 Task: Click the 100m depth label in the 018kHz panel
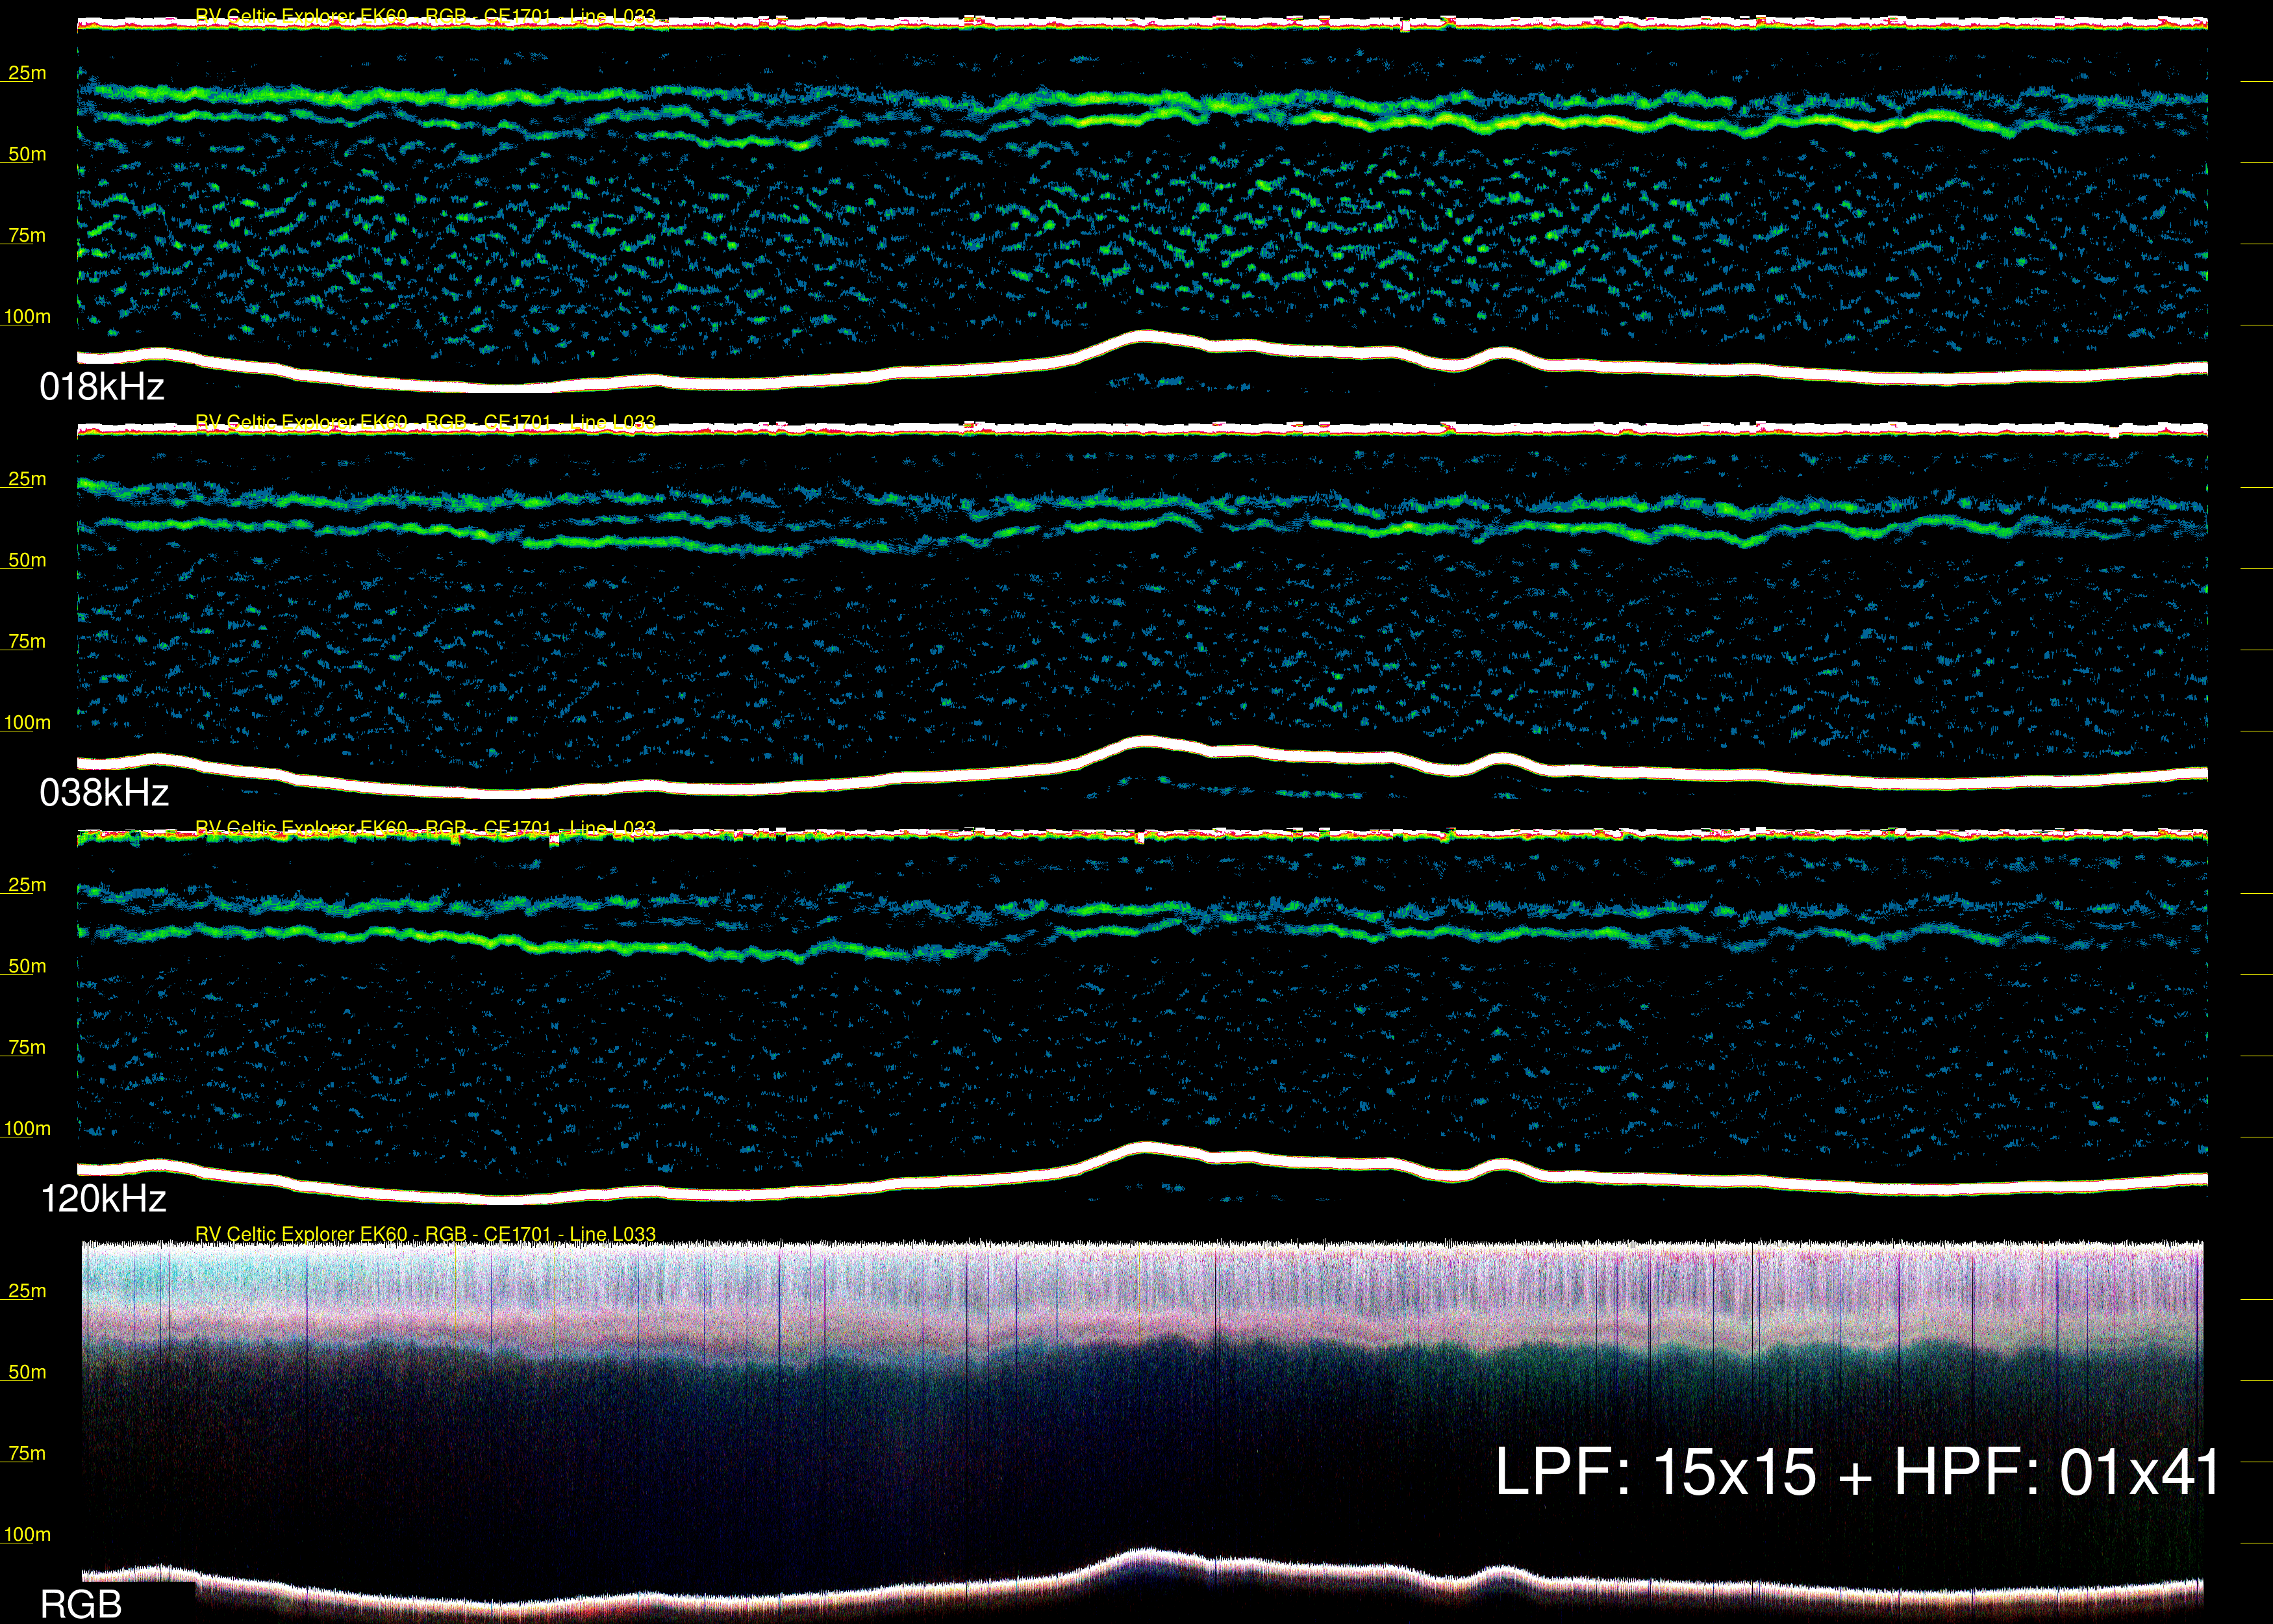click(x=27, y=317)
